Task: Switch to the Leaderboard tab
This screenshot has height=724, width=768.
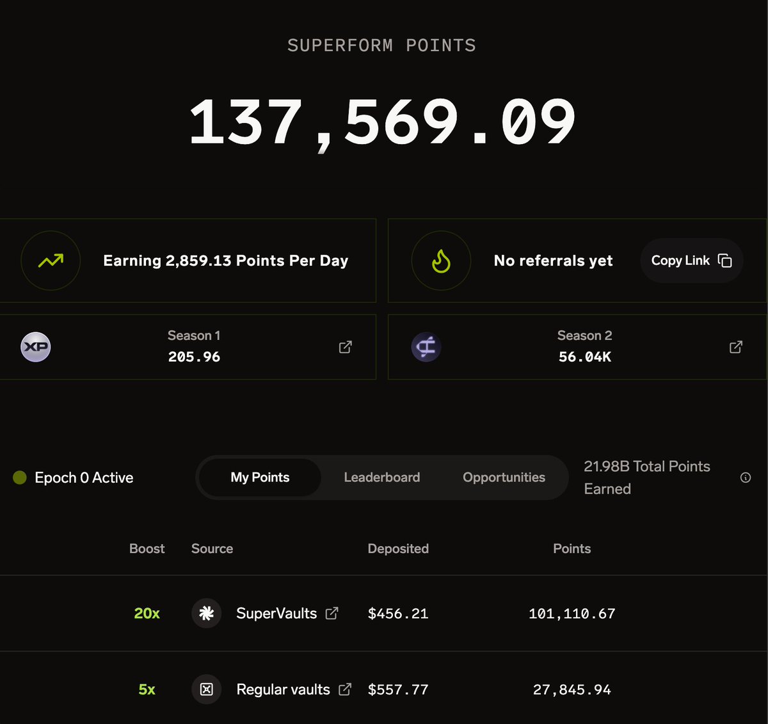Action: (x=382, y=478)
